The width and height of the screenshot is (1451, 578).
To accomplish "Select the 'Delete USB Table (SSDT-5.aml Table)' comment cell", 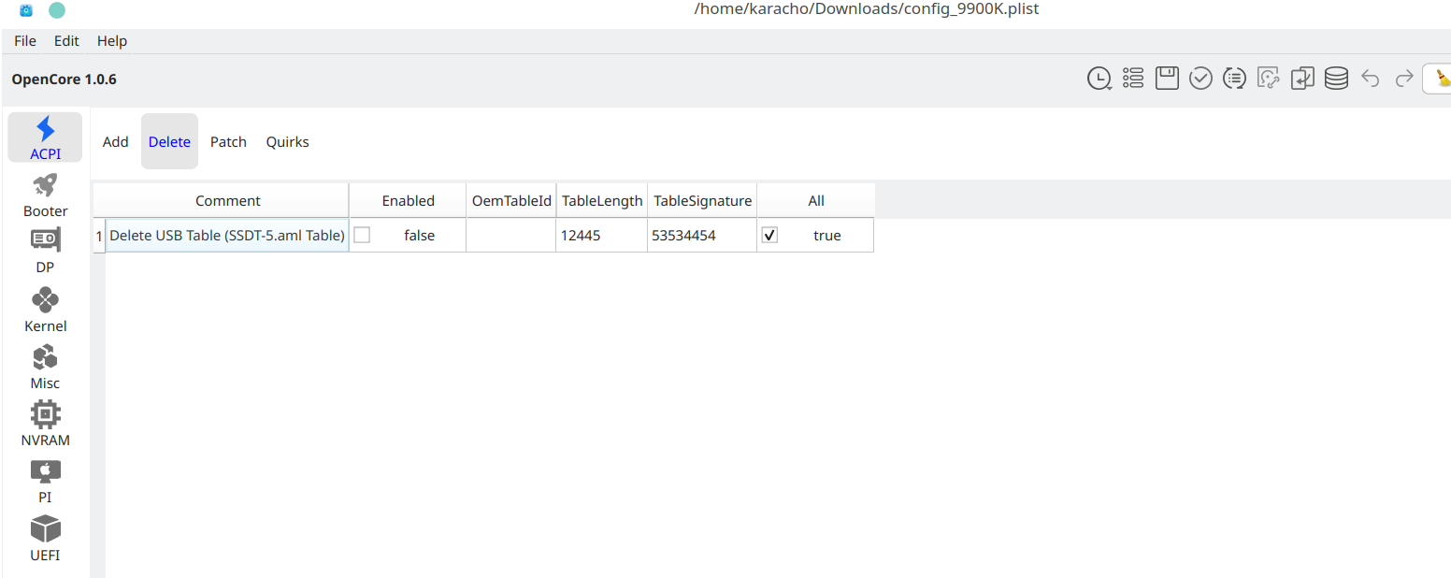I will click(227, 236).
